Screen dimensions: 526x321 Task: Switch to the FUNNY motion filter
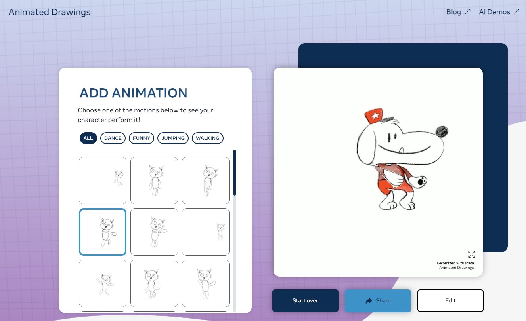142,138
